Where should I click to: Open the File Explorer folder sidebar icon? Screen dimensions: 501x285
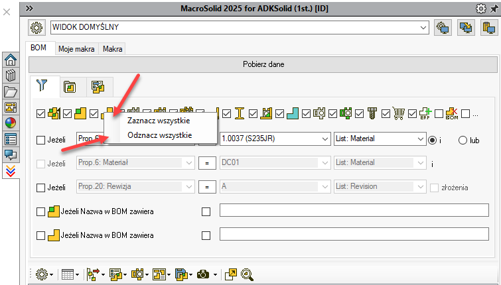(11, 91)
